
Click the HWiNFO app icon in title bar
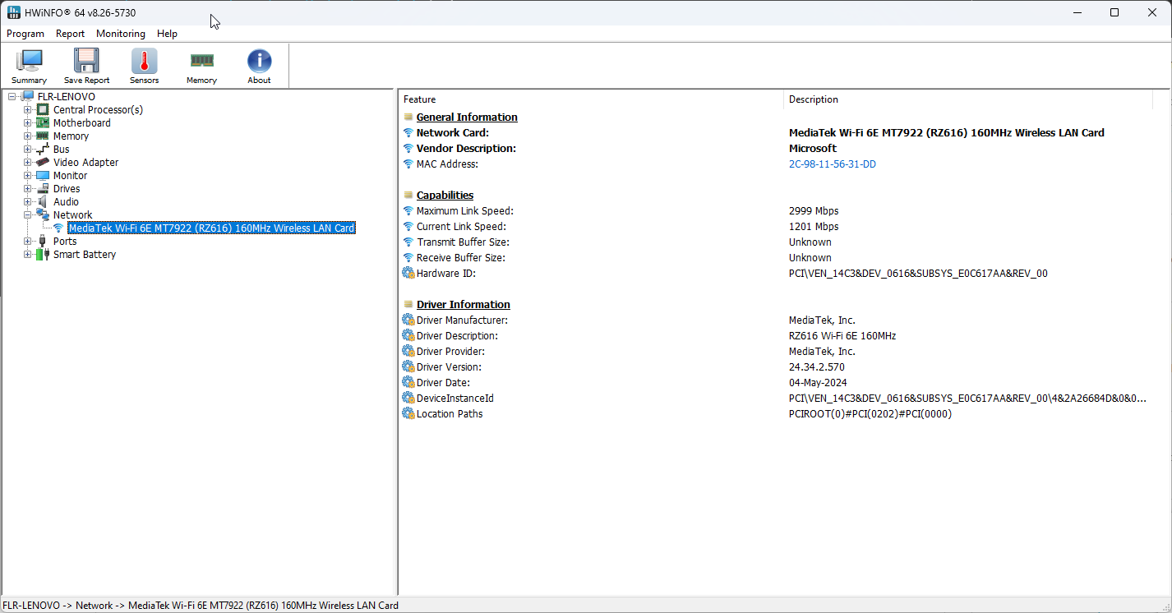coord(13,12)
